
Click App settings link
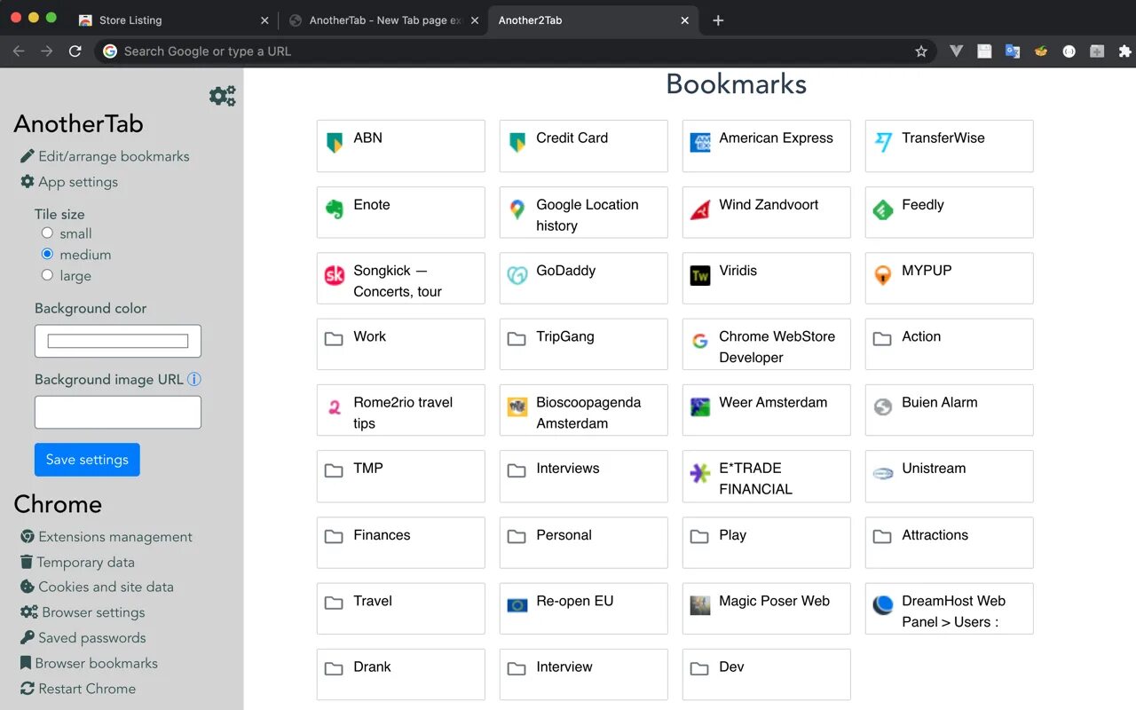click(x=69, y=182)
